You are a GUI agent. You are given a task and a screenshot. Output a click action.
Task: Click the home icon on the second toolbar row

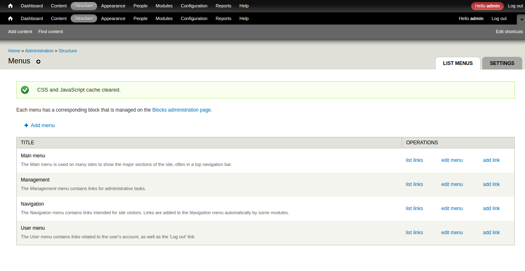pyautogui.click(x=10, y=18)
